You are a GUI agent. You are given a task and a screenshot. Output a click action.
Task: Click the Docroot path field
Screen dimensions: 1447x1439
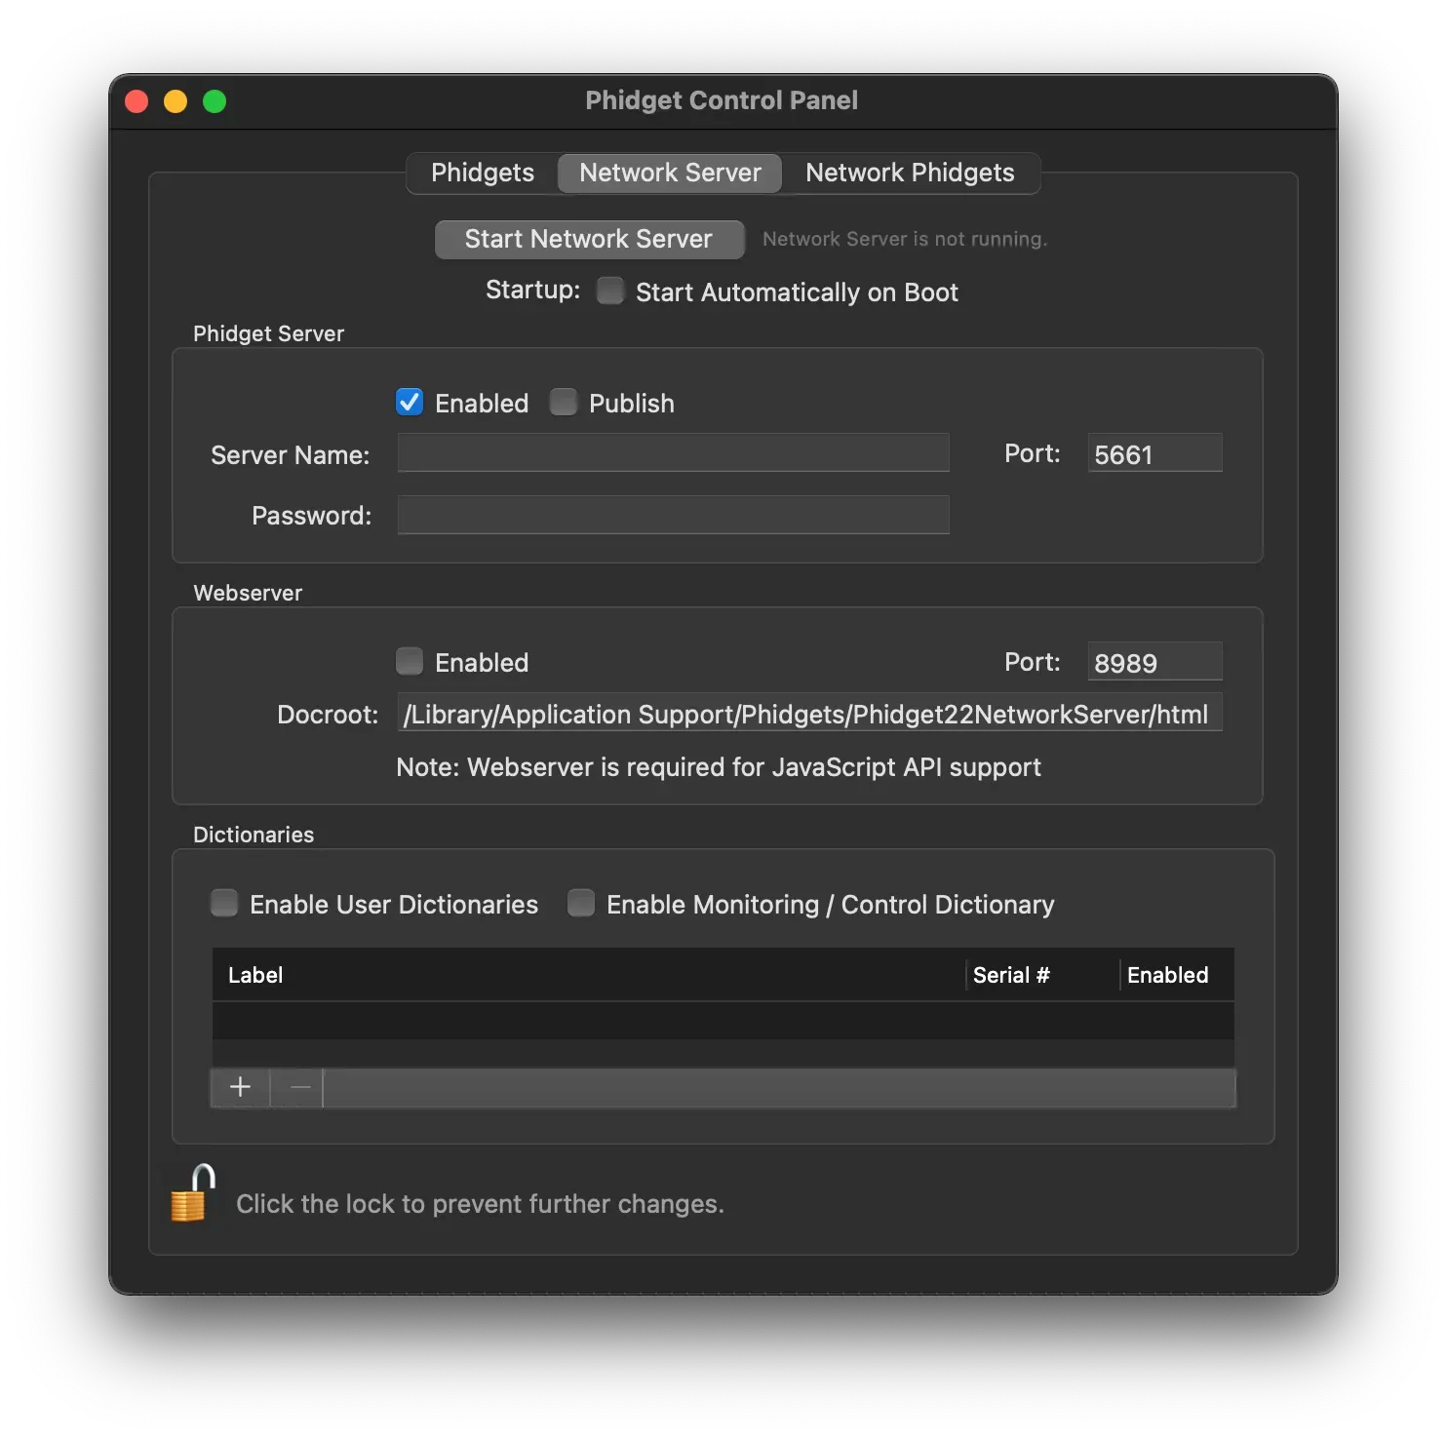pos(809,714)
